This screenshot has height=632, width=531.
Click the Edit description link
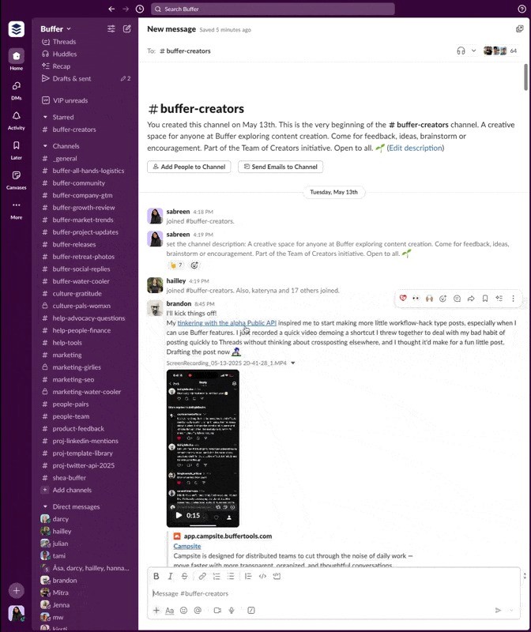(x=416, y=148)
